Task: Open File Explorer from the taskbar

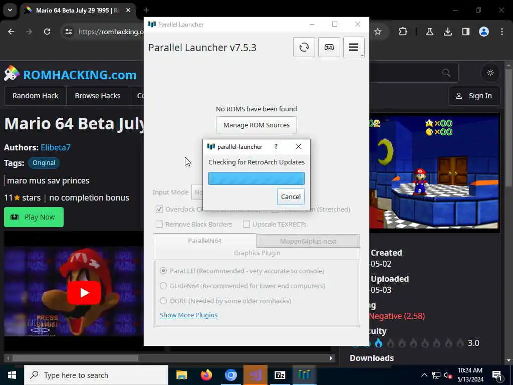Action: [181, 375]
